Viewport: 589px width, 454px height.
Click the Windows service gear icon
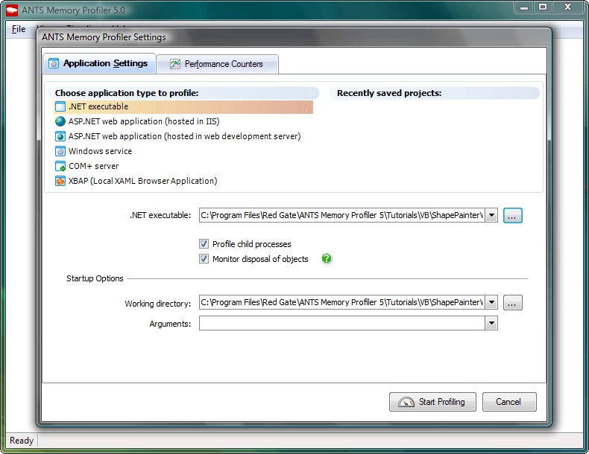pyautogui.click(x=60, y=152)
